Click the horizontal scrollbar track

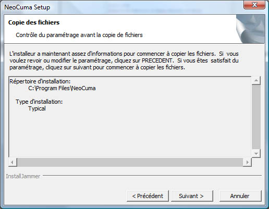click(x=130, y=162)
